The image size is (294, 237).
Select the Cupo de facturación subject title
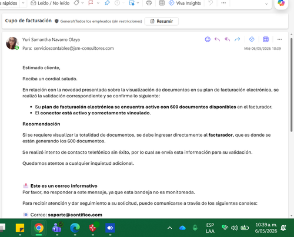(x=28, y=21)
